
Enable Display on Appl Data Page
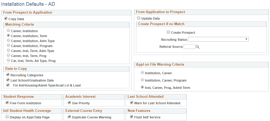(x=7, y=117)
